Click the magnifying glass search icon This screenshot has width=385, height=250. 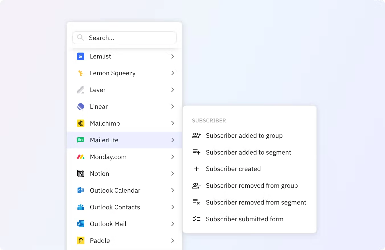81,38
